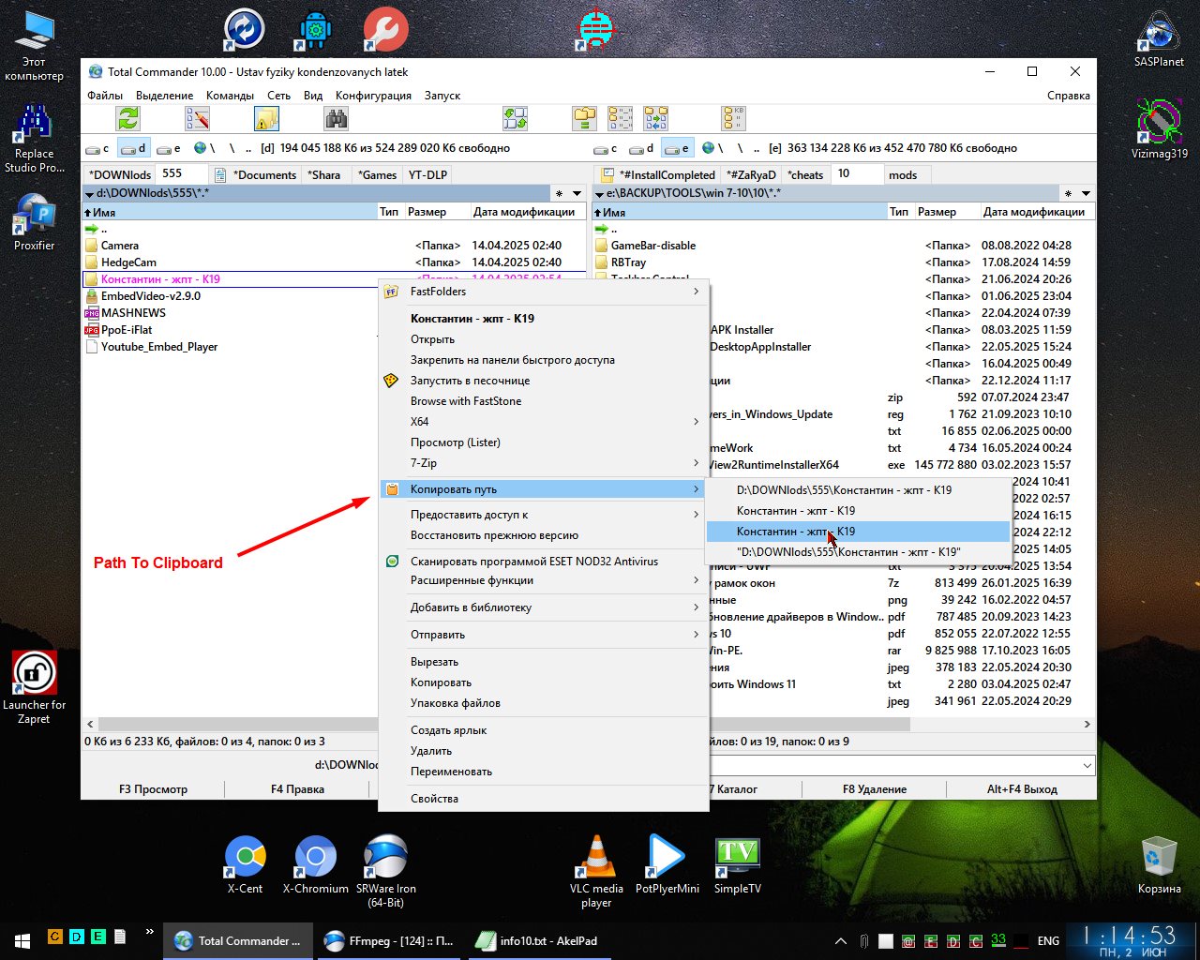
Task: Click the edit document with pencil toolbar icon
Action: click(197, 118)
